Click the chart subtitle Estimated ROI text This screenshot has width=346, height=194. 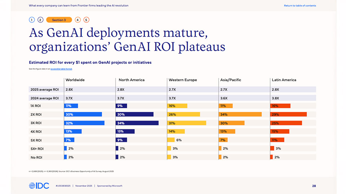(x=90, y=63)
